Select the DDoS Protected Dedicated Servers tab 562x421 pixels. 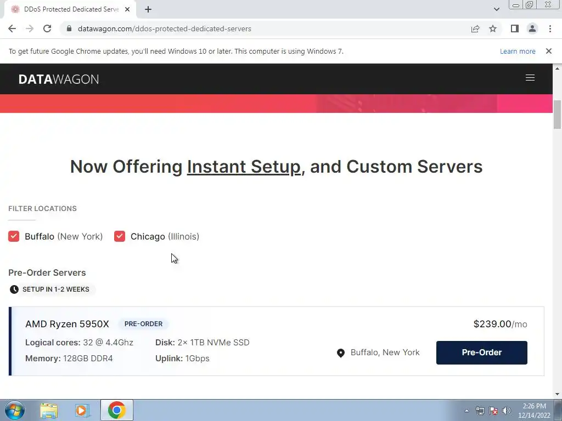point(70,9)
